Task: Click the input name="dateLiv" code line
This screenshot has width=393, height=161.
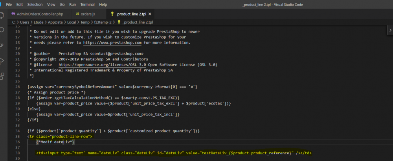Action: (x=174, y=153)
